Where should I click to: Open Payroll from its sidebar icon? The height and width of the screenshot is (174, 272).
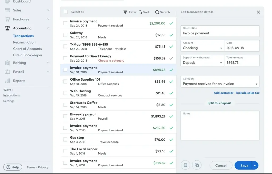point(7,72)
